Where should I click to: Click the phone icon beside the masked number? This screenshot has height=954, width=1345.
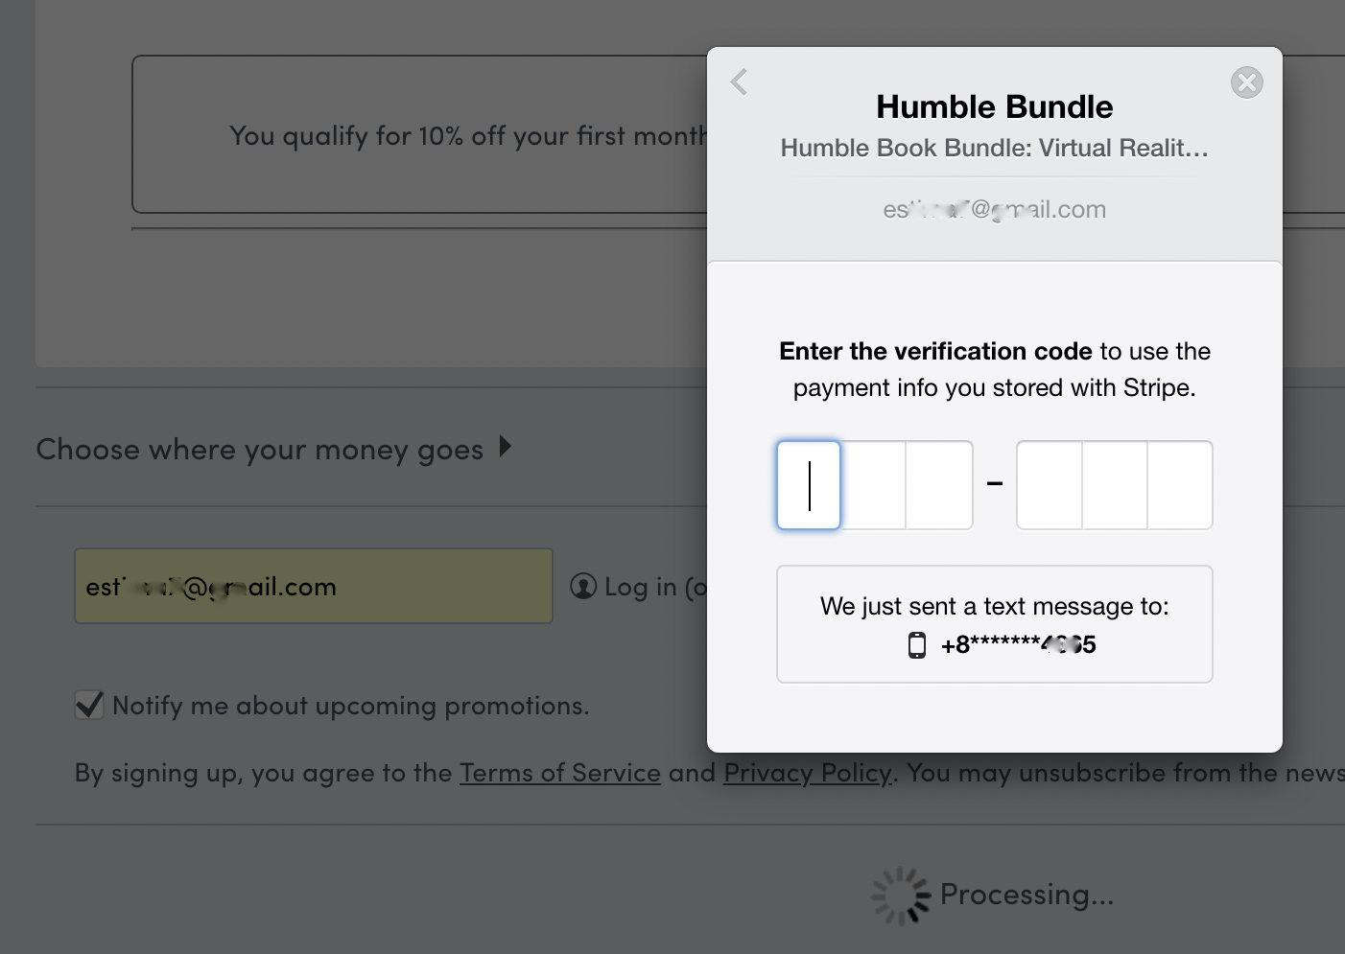click(x=917, y=645)
